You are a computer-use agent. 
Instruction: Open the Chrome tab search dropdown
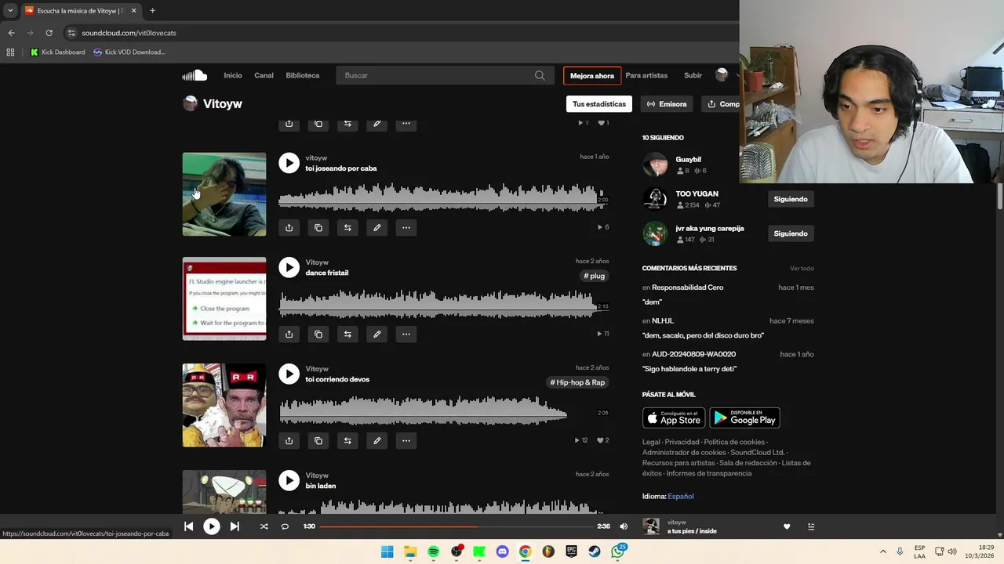pyautogui.click(x=10, y=11)
